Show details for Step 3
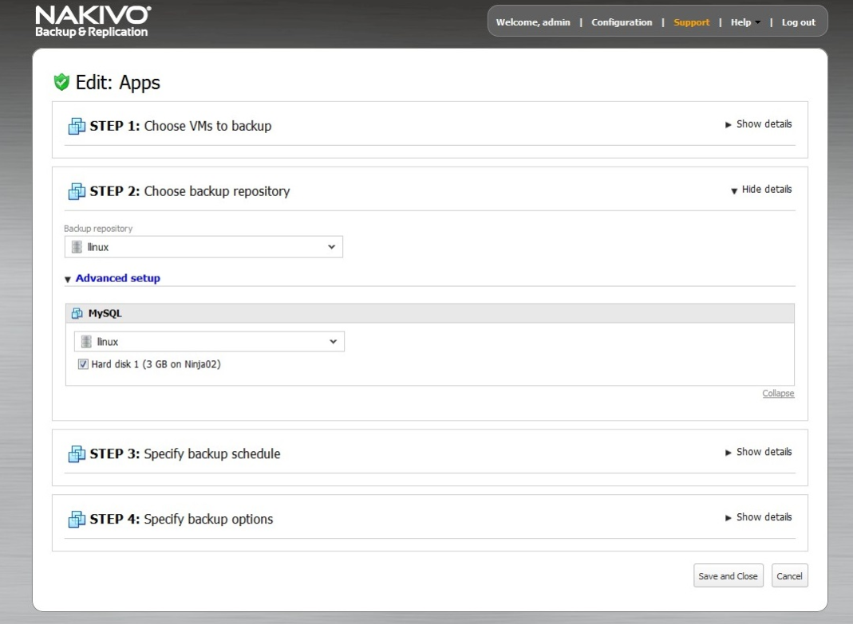Viewport: 853px width, 624px height. [x=758, y=452]
